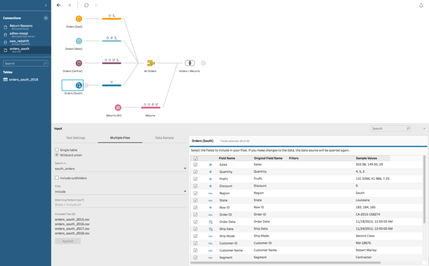Click the refresh flow icon
Viewport: 429px width, 266px height.
tap(86, 5)
